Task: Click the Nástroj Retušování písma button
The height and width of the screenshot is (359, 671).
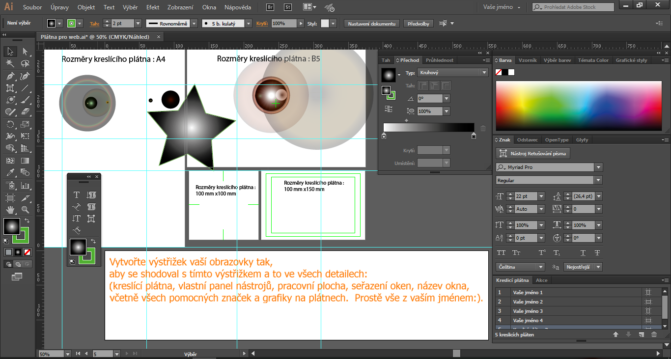Action: [x=532, y=153]
